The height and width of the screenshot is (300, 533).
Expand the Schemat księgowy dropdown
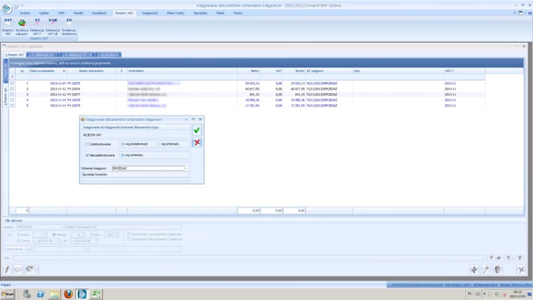tap(187, 168)
